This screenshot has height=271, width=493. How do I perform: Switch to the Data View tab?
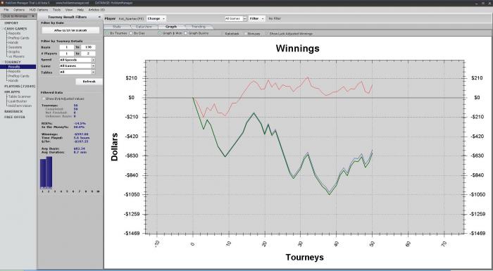144,27
